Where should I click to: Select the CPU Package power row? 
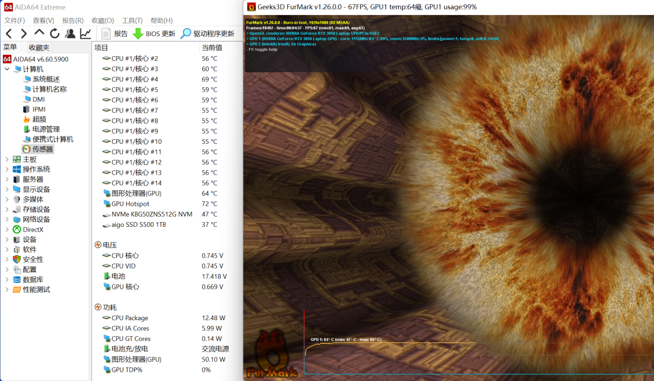click(167, 318)
